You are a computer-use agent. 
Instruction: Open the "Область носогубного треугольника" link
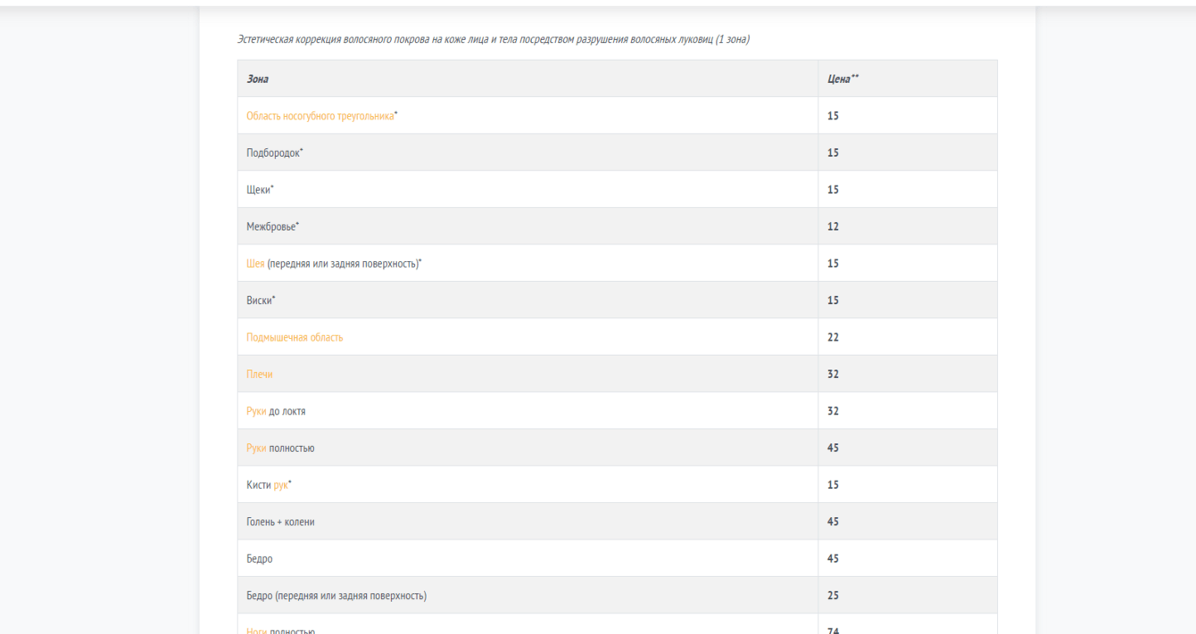pos(320,116)
